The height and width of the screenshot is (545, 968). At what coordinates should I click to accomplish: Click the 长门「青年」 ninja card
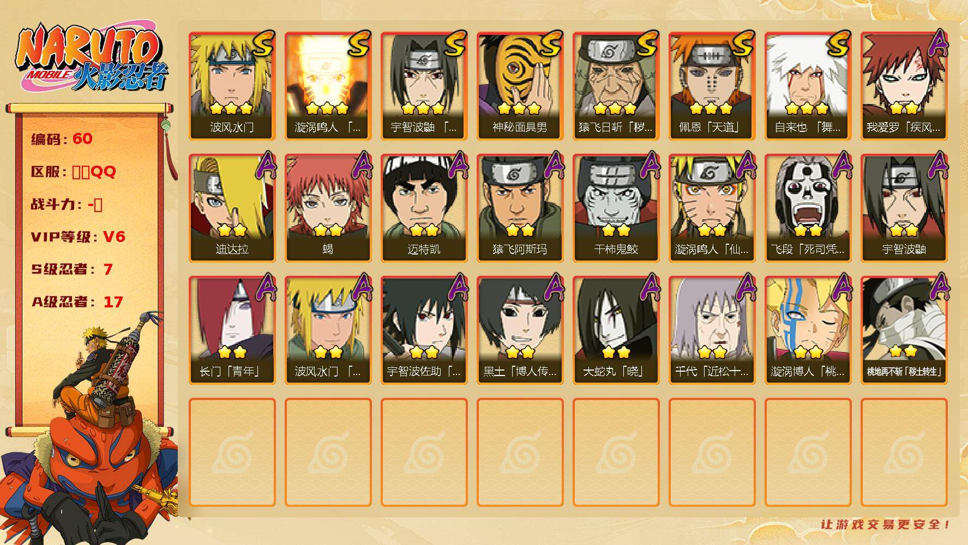[232, 330]
